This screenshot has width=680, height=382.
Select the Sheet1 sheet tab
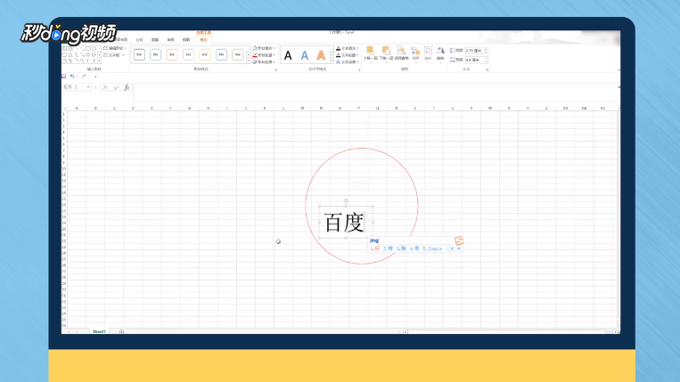[99, 331]
